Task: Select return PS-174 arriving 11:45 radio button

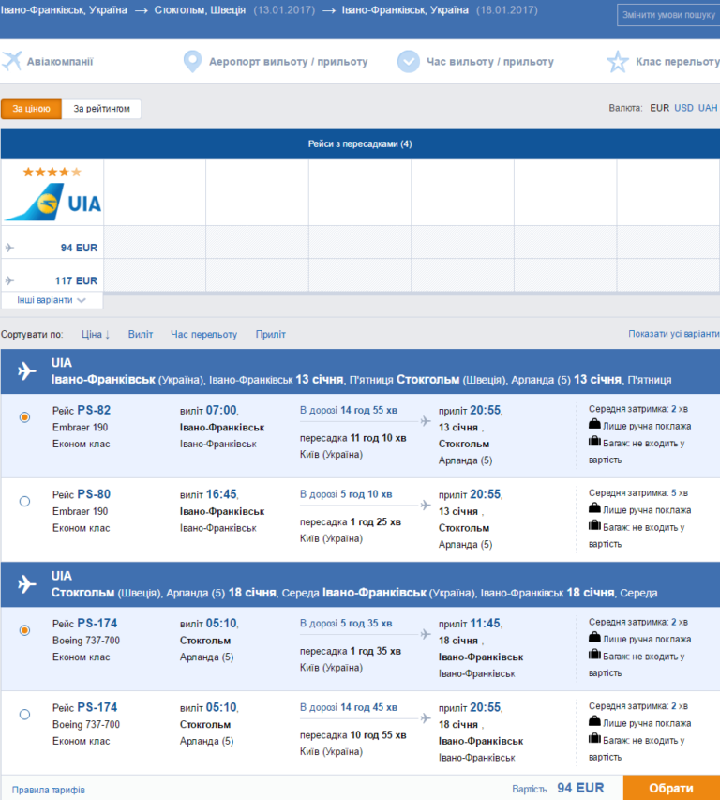Action: [x=24, y=630]
